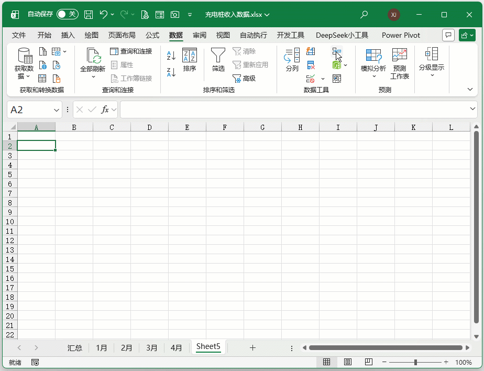This screenshot has width=484, height=371.
Task: Click the Advanced (高级) filter button
Action: pyautogui.click(x=244, y=79)
